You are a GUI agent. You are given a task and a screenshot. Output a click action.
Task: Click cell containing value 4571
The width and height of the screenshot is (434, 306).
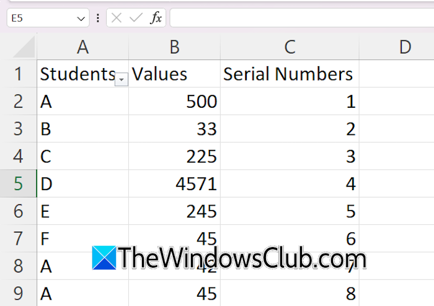(x=174, y=183)
